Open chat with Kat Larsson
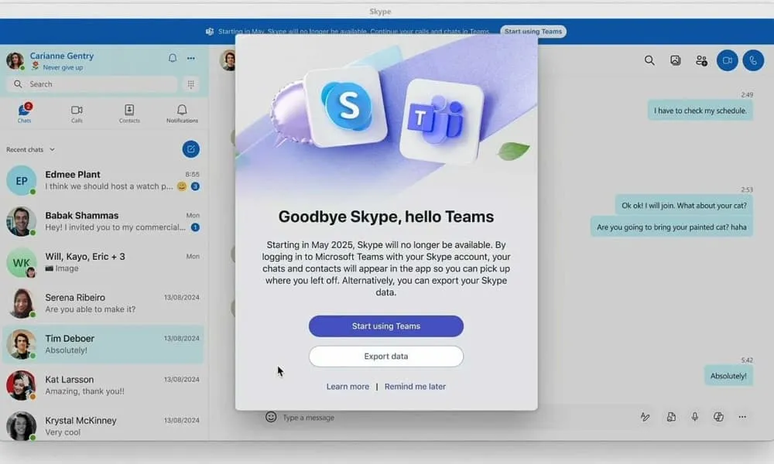The image size is (774, 464). tap(103, 385)
